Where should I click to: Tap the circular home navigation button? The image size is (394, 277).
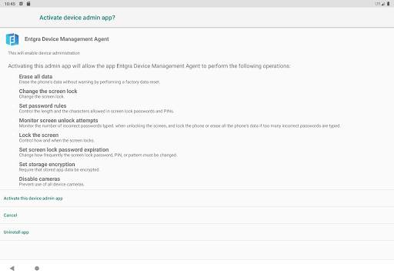tap(37, 269)
